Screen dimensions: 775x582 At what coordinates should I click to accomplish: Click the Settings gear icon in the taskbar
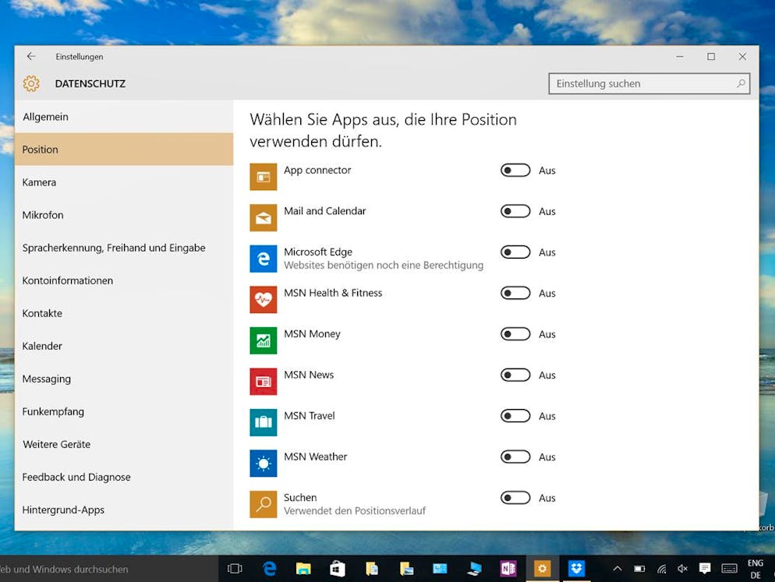pyautogui.click(x=542, y=569)
